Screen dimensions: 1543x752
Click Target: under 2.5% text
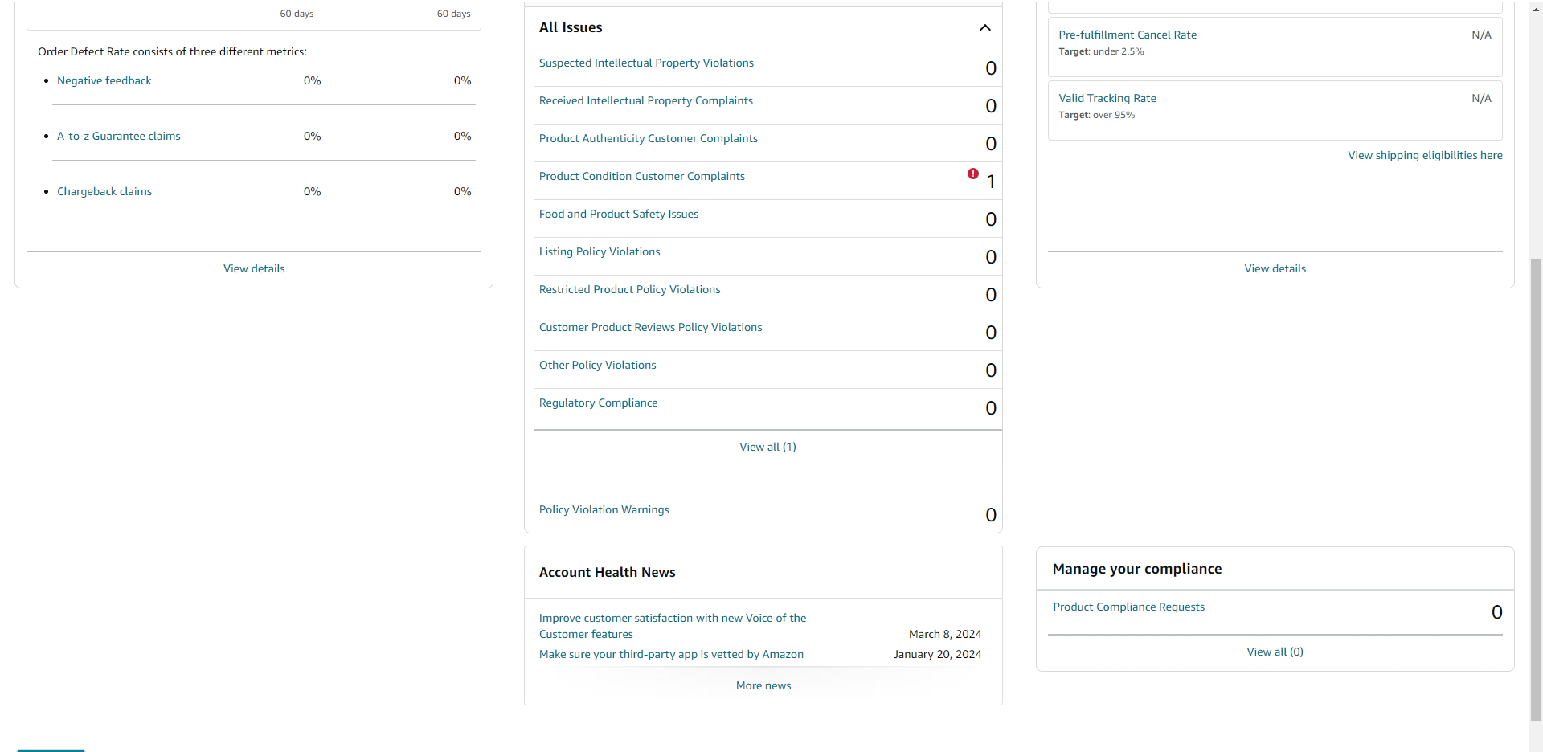click(x=1101, y=51)
